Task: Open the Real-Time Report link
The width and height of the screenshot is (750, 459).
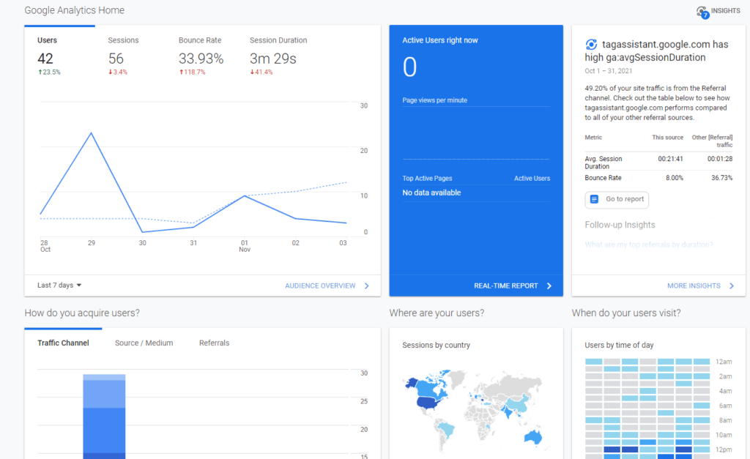Action: pyautogui.click(x=506, y=286)
